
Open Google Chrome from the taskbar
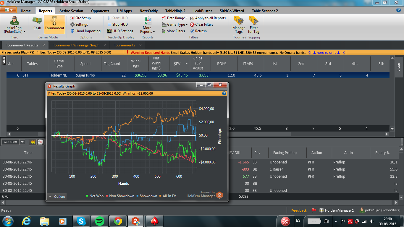pyautogui.click(x=118, y=221)
